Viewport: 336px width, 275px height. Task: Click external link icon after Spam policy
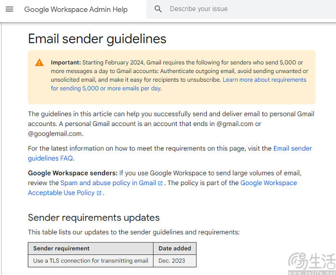click(160, 183)
